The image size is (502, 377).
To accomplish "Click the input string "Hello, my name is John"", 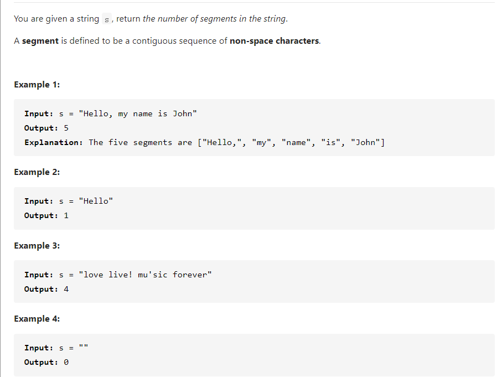I will 138,113.
